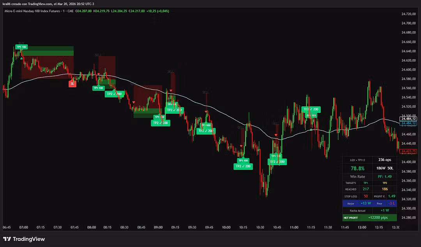Click the high value H24.219,75
421x247 pixels.
click(x=101, y=11)
